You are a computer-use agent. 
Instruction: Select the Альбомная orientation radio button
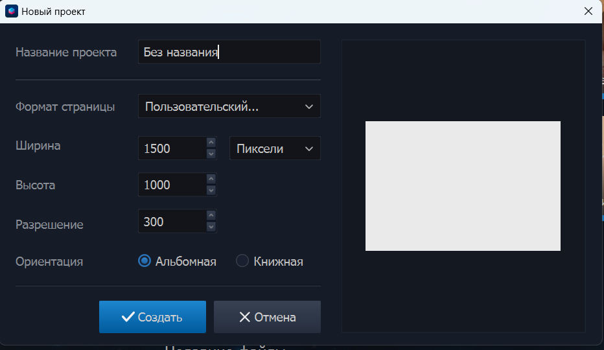coord(145,261)
